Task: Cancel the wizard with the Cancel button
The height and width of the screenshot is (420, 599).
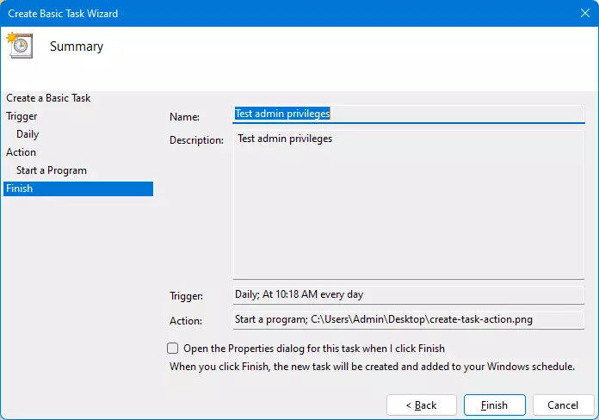Action: point(563,405)
